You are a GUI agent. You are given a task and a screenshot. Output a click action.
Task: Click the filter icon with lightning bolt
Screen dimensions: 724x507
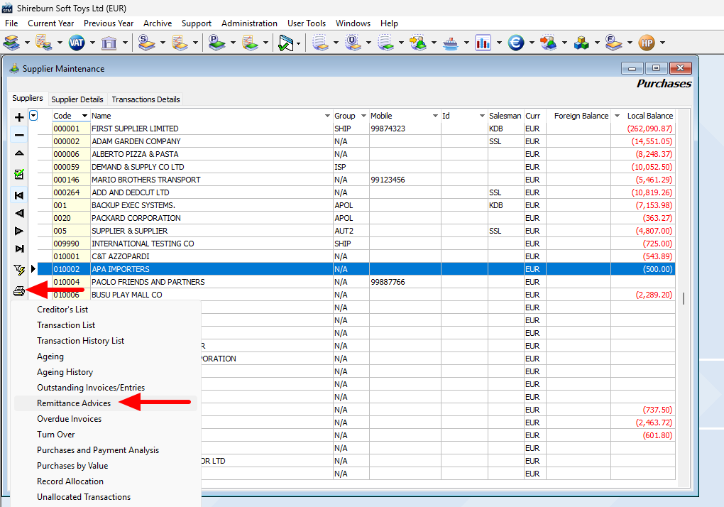point(19,269)
